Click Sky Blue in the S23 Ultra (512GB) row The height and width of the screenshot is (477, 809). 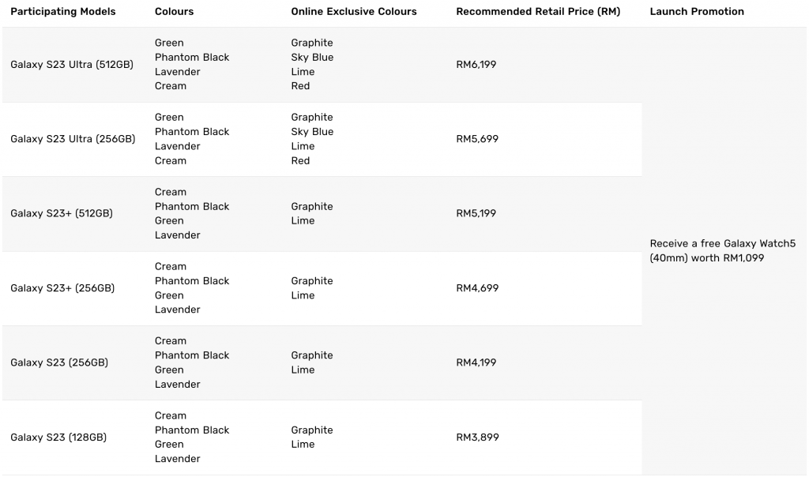pyautogui.click(x=312, y=58)
